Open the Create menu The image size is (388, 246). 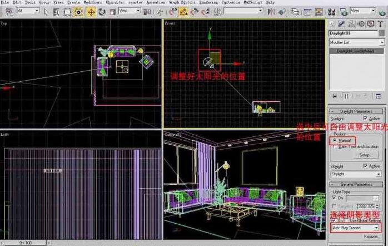pos(73,2)
